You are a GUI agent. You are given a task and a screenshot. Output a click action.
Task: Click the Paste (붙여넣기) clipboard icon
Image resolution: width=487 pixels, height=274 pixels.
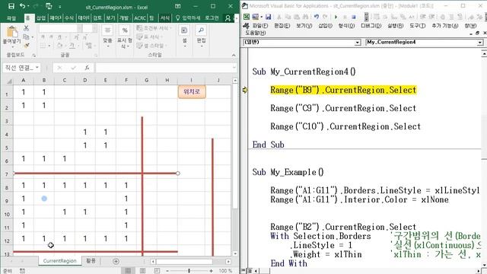pos(12,32)
